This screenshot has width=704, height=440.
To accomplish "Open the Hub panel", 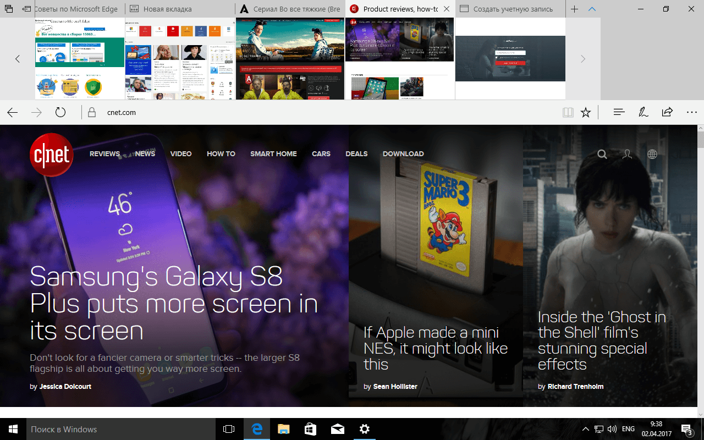I will click(618, 112).
